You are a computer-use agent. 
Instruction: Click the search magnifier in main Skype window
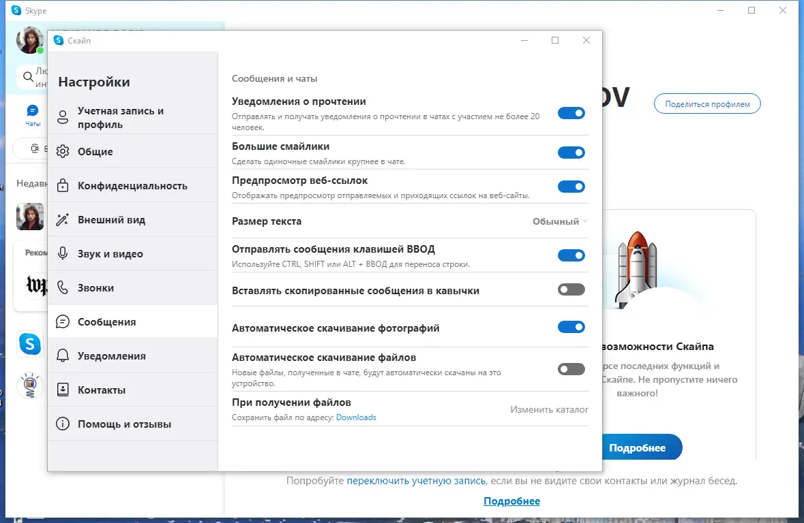tap(28, 77)
